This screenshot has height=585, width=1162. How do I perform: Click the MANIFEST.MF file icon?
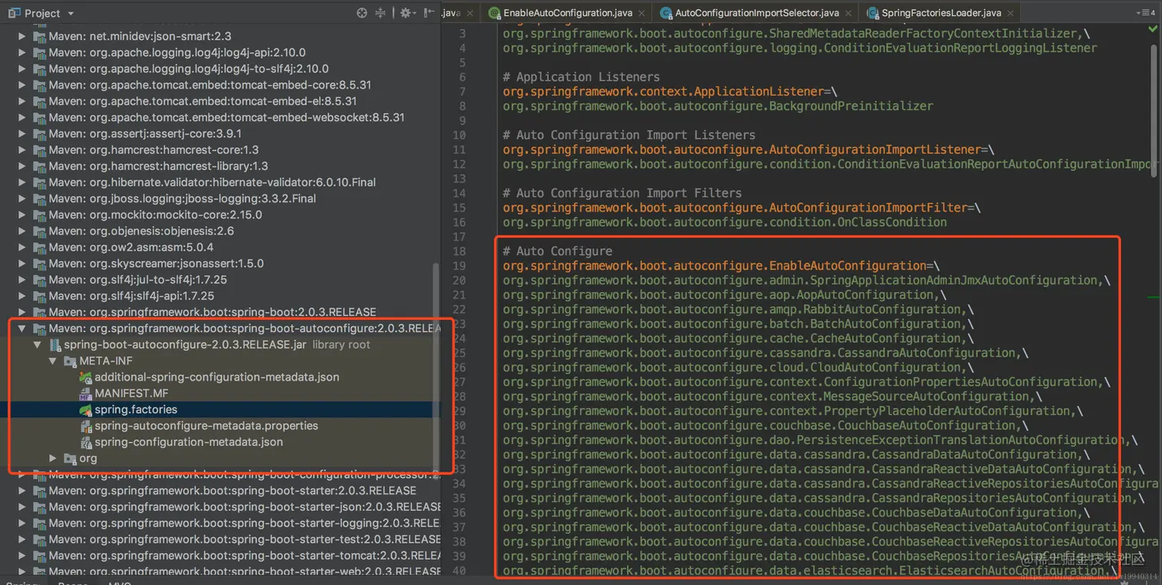[x=86, y=394]
